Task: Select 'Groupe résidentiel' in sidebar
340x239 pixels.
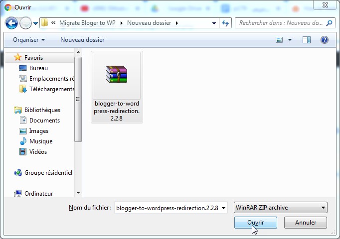Action: click(48, 173)
